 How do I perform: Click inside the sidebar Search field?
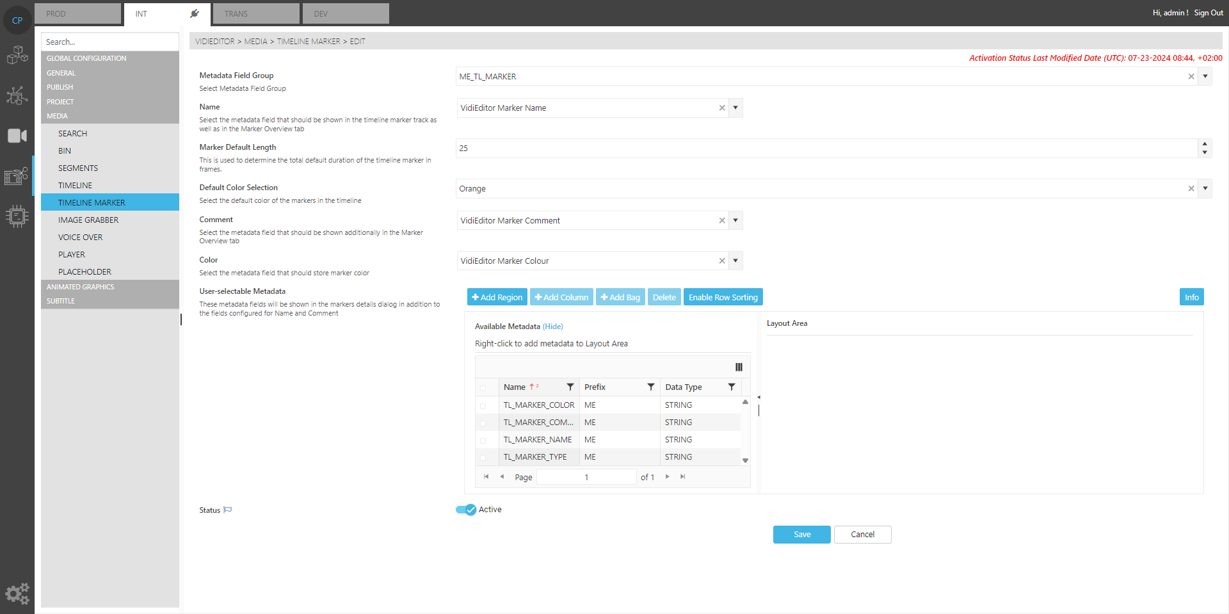tap(109, 42)
